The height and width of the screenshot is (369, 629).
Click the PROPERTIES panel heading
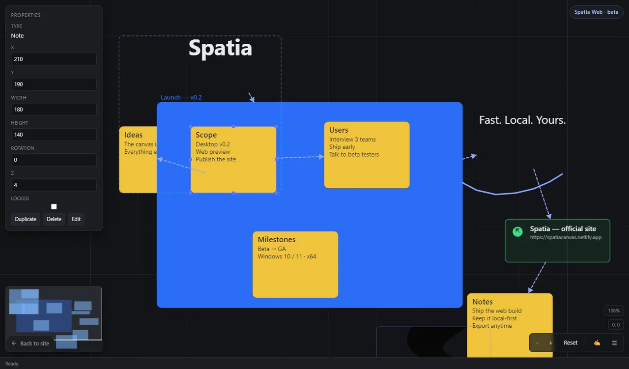pos(26,15)
